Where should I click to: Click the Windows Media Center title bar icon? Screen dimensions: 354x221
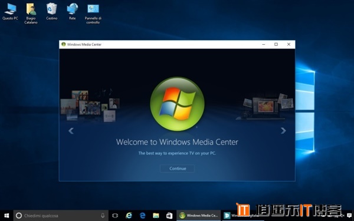[x=64, y=44]
